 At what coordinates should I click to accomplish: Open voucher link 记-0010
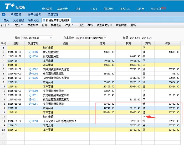pos(33,121)
